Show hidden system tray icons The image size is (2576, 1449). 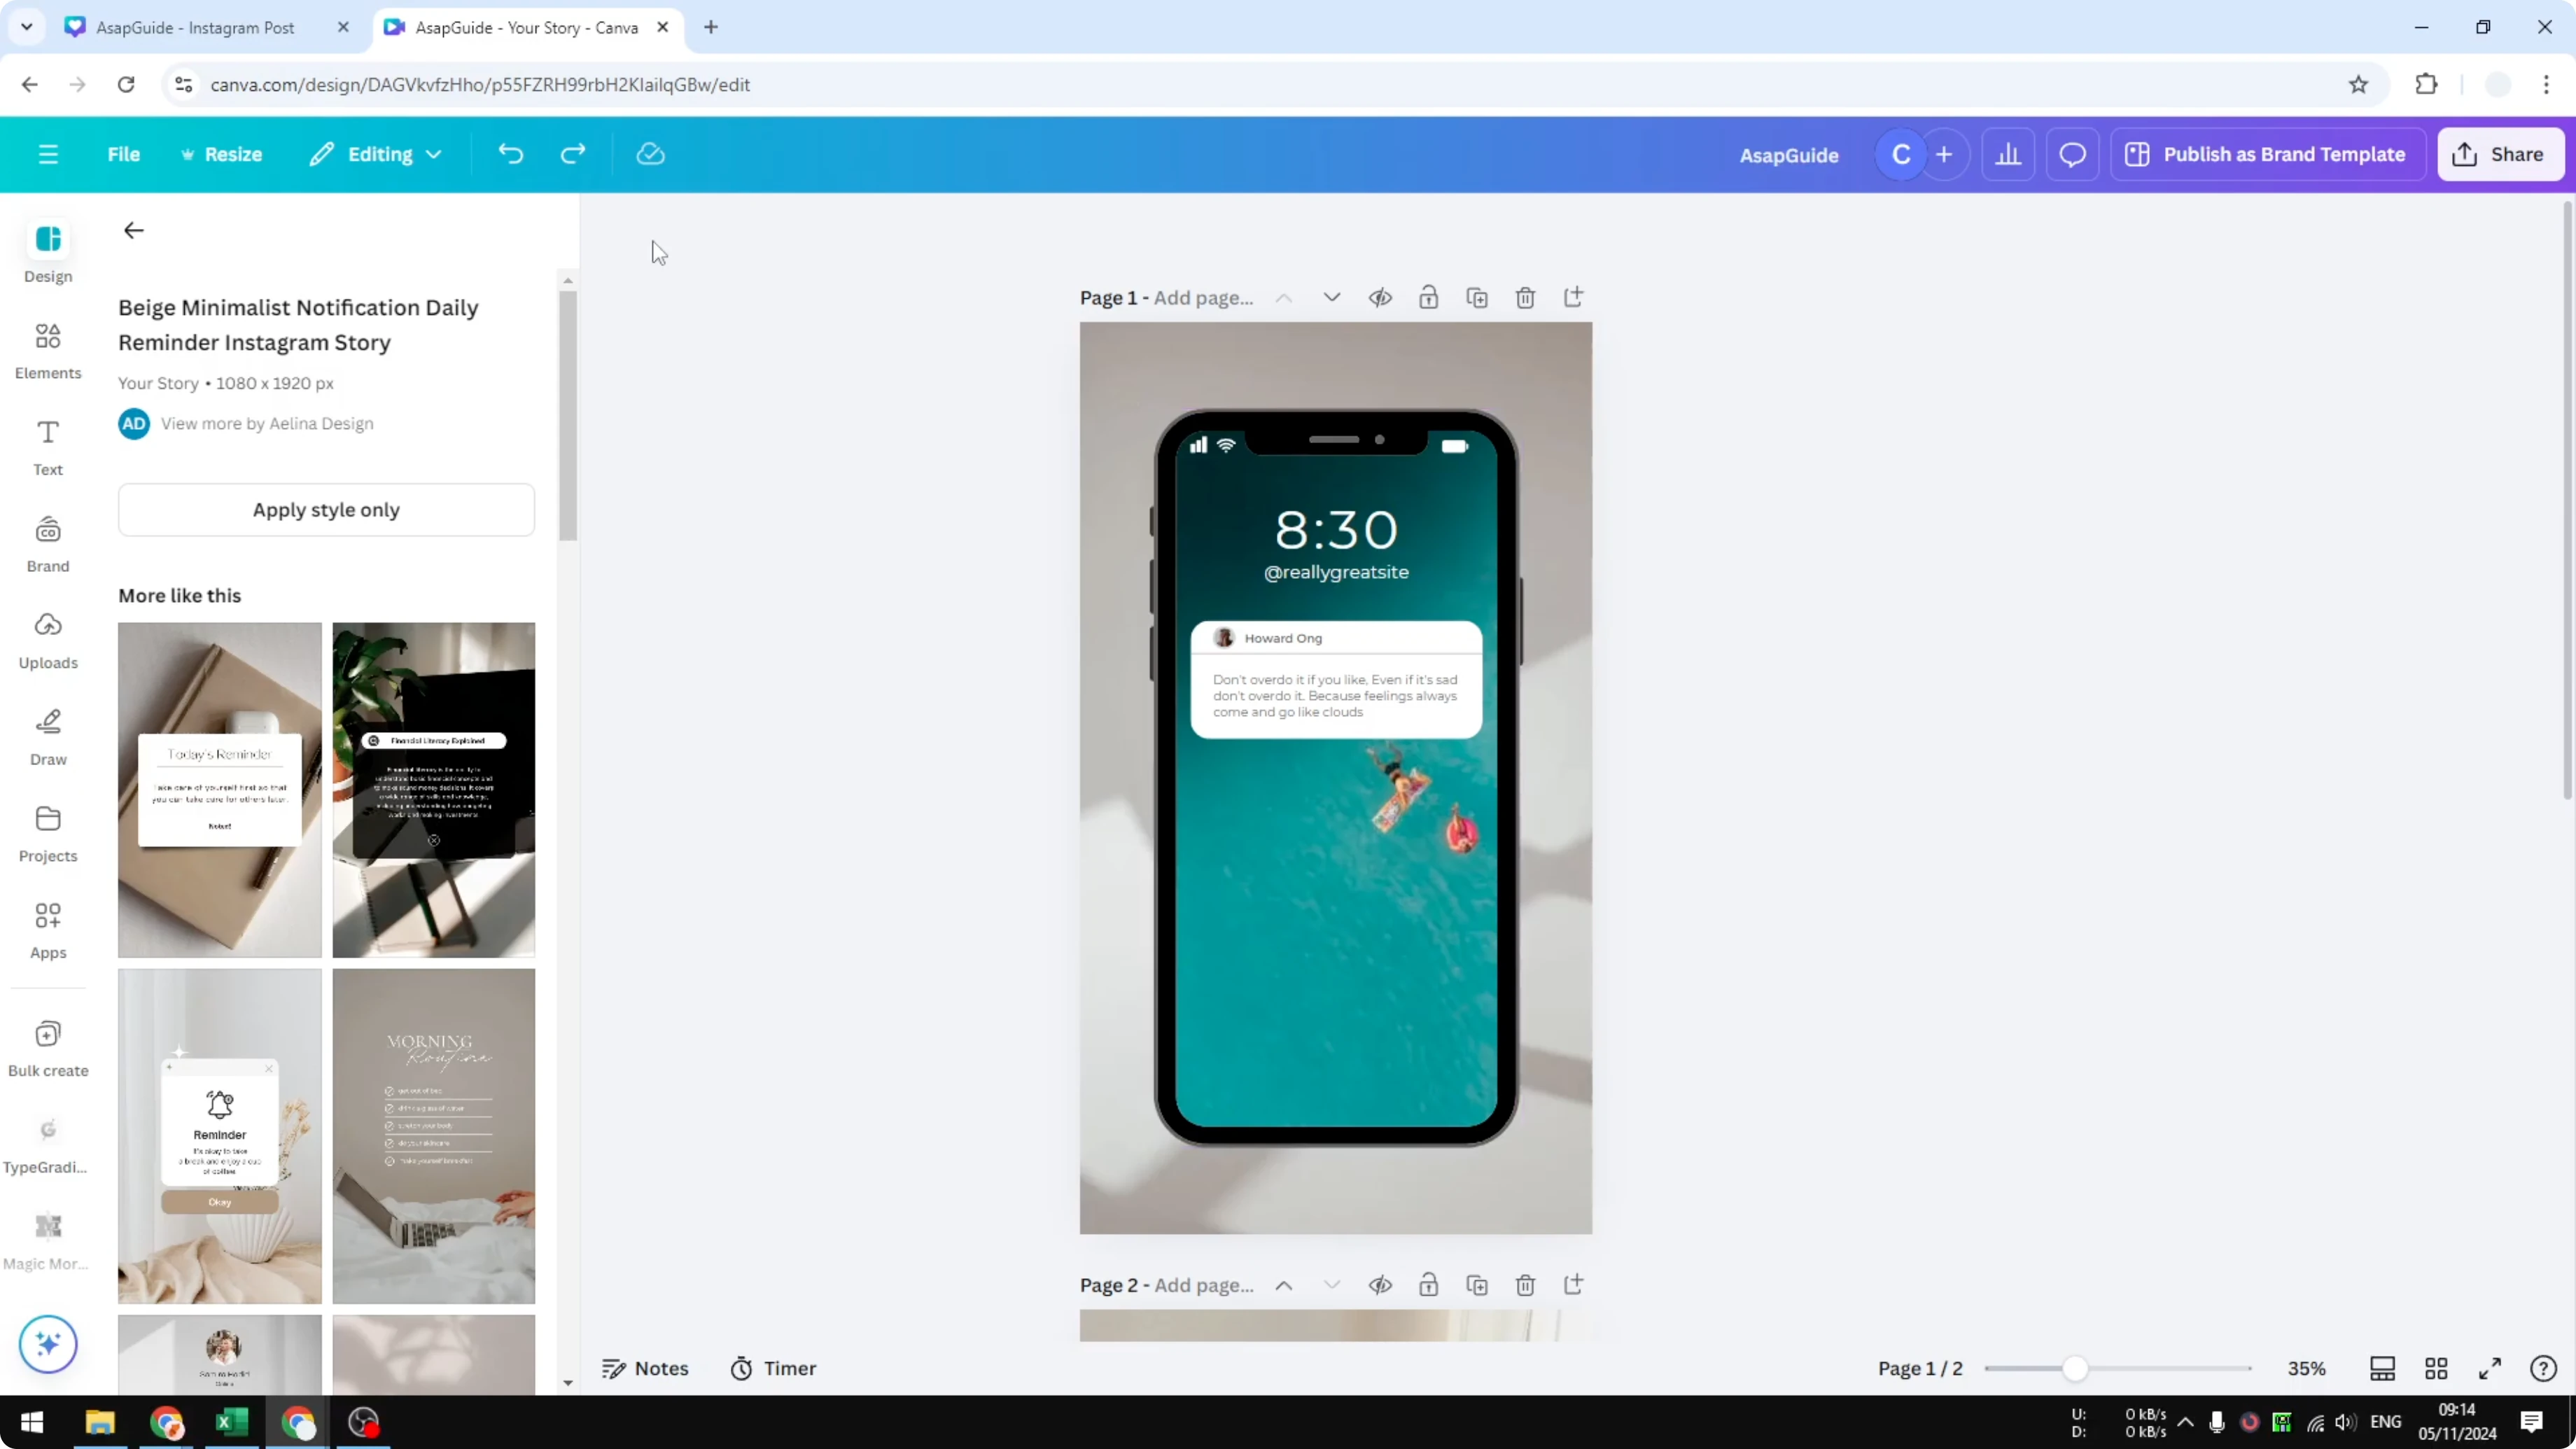click(x=2186, y=1422)
